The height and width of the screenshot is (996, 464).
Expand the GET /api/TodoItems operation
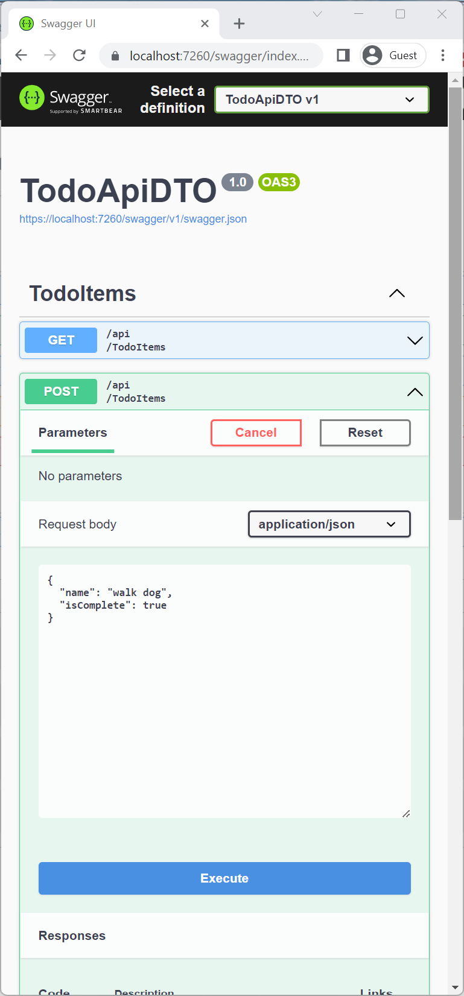415,340
